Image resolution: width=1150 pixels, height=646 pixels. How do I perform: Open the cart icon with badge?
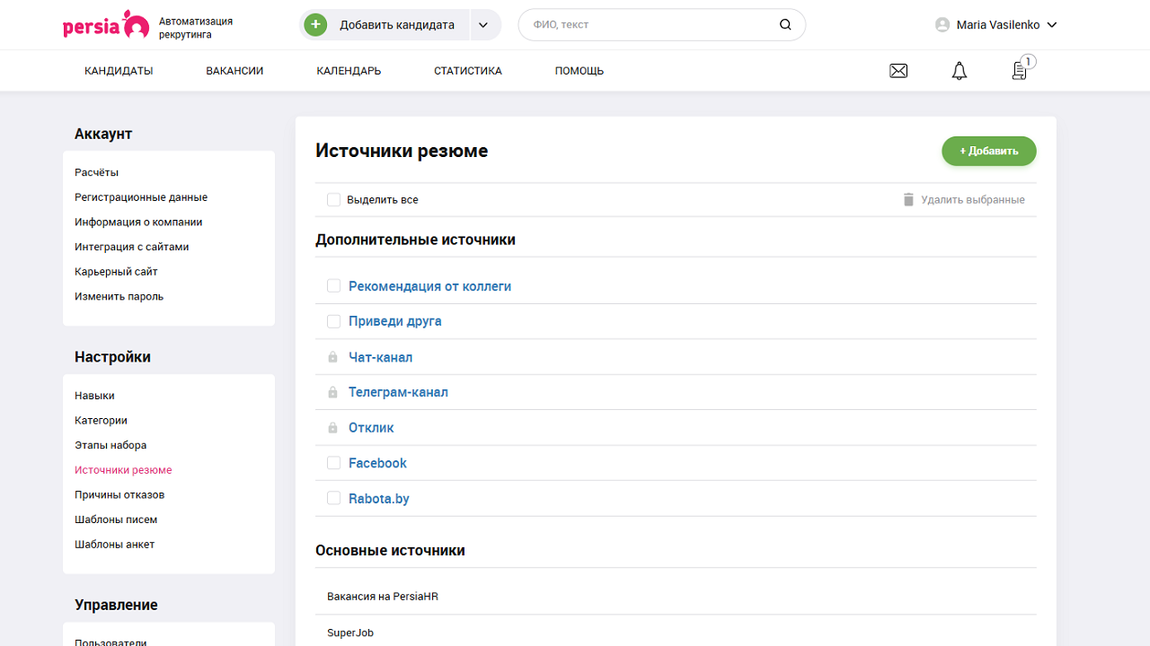pos(1019,71)
